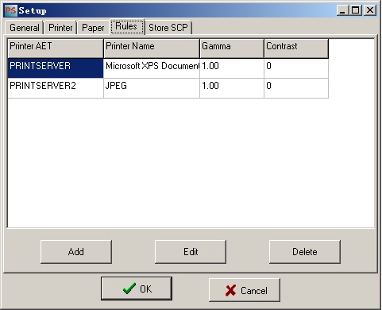
Task: Close the Setup window
Action: [370, 10]
